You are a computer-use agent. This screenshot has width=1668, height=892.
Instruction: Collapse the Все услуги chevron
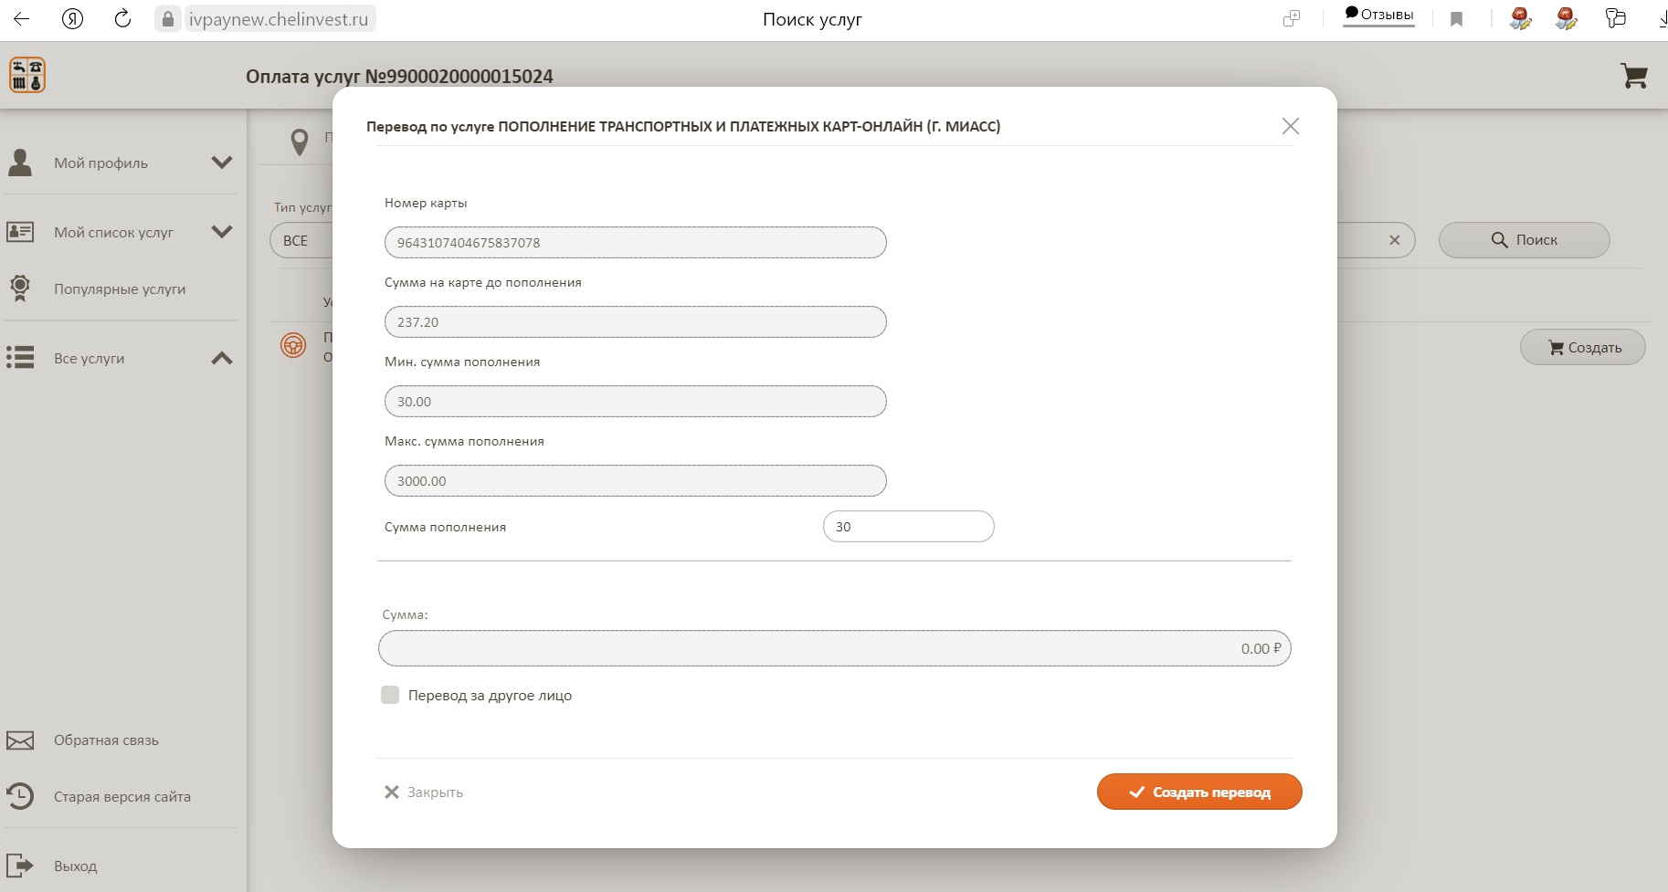pyautogui.click(x=222, y=358)
